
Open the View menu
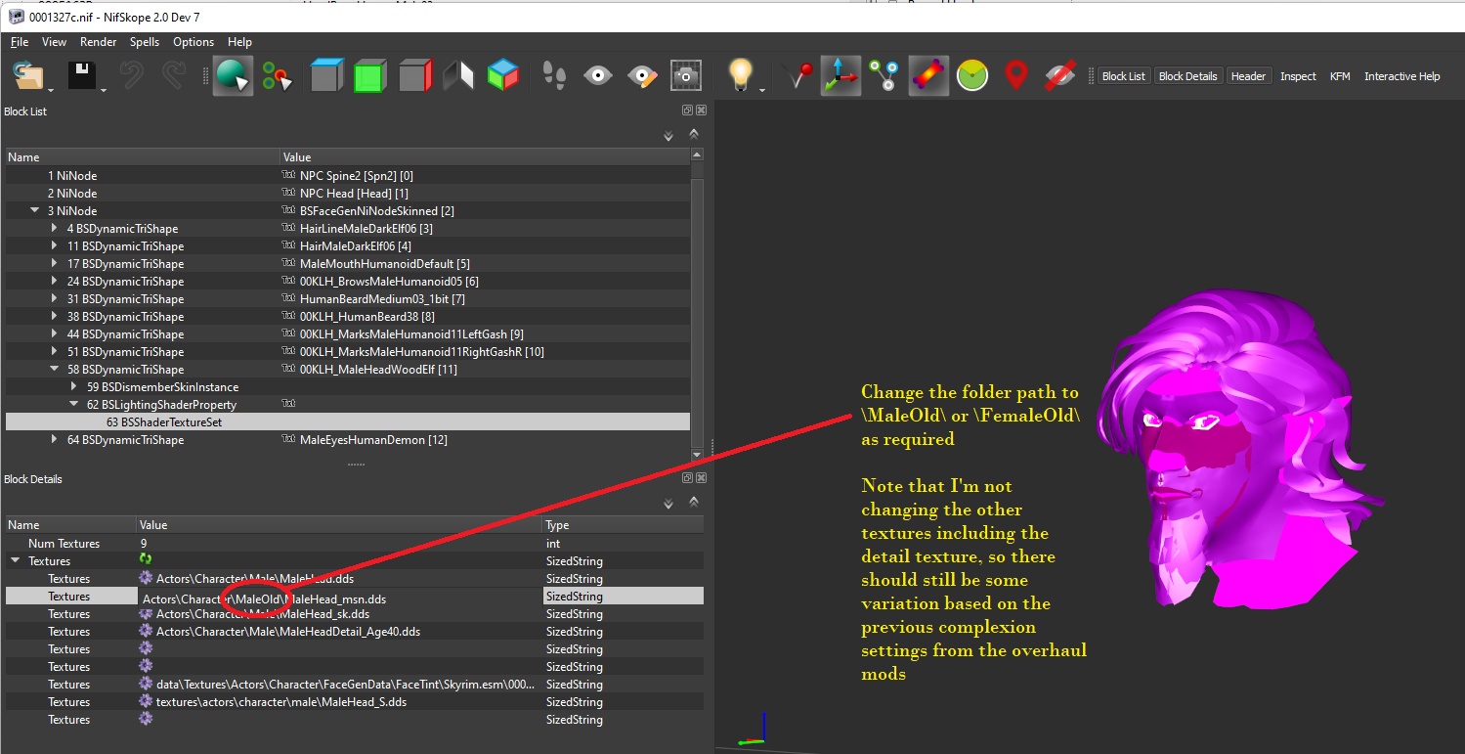pyautogui.click(x=55, y=42)
